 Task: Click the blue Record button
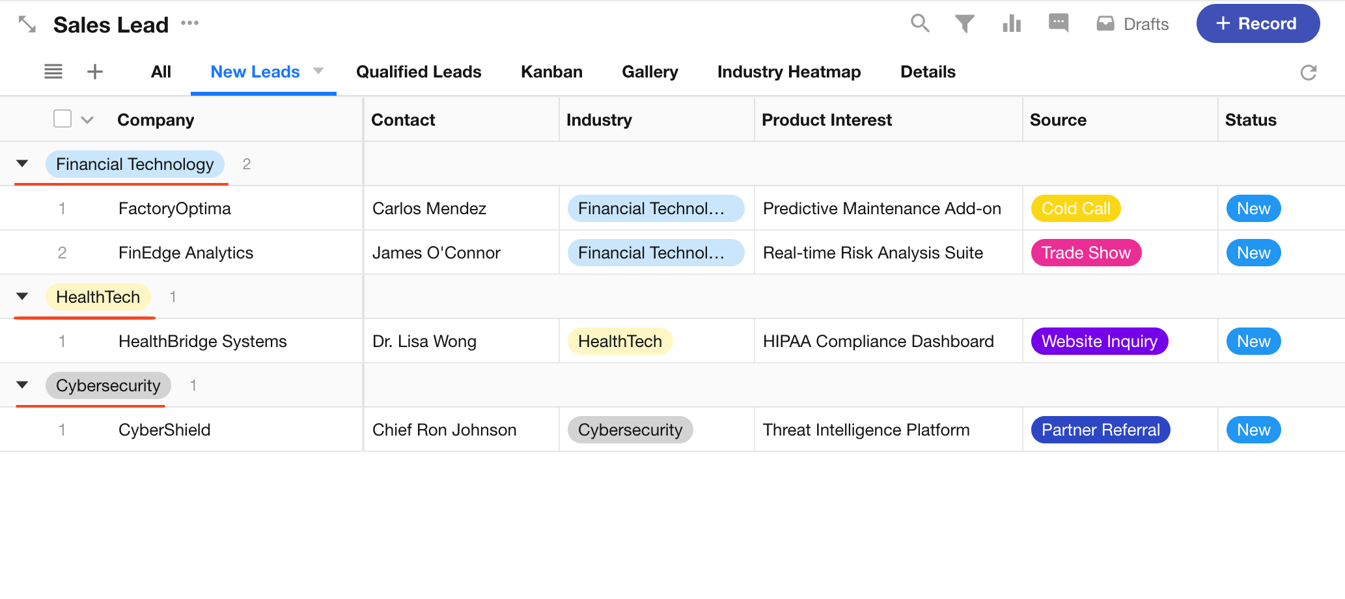tap(1258, 23)
